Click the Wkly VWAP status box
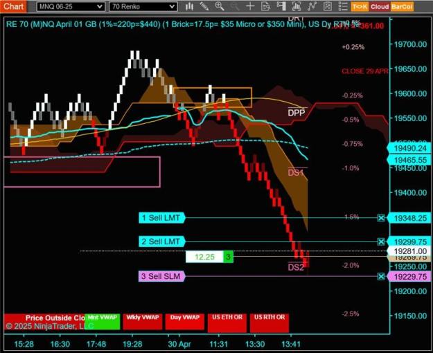 [x=143, y=321]
